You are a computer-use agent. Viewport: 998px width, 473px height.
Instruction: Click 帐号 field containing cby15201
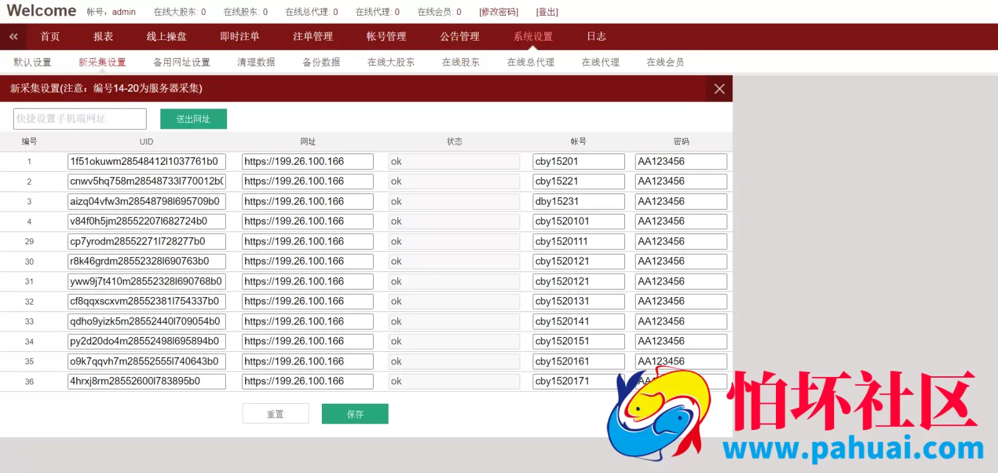coord(579,162)
